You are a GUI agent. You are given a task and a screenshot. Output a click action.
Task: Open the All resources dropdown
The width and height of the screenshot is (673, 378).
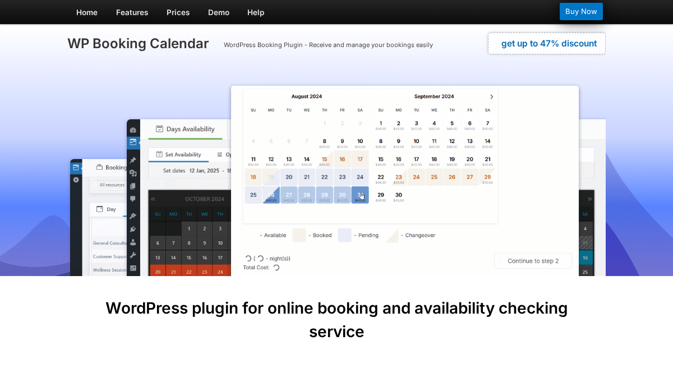[x=112, y=185]
